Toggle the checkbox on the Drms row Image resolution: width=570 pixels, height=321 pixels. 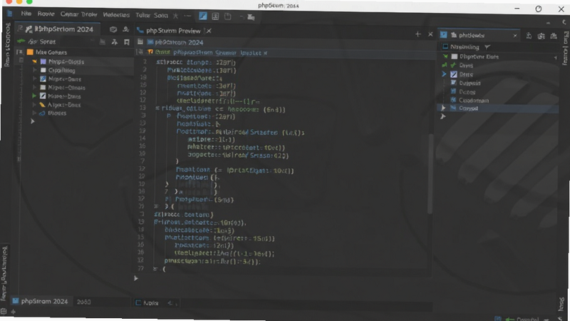point(454,74)
